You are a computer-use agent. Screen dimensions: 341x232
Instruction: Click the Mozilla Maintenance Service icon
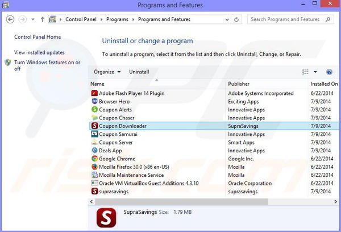pyautogui.click(x=94, y=175)
